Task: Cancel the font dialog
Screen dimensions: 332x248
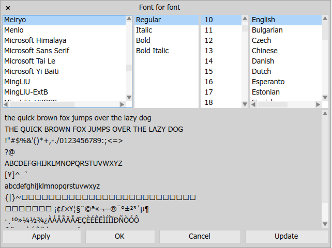Action: [x=200, y=236]
